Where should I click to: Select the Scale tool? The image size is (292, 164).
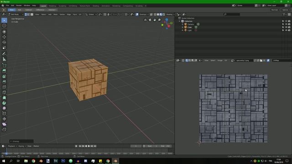[x=4, y=48]
